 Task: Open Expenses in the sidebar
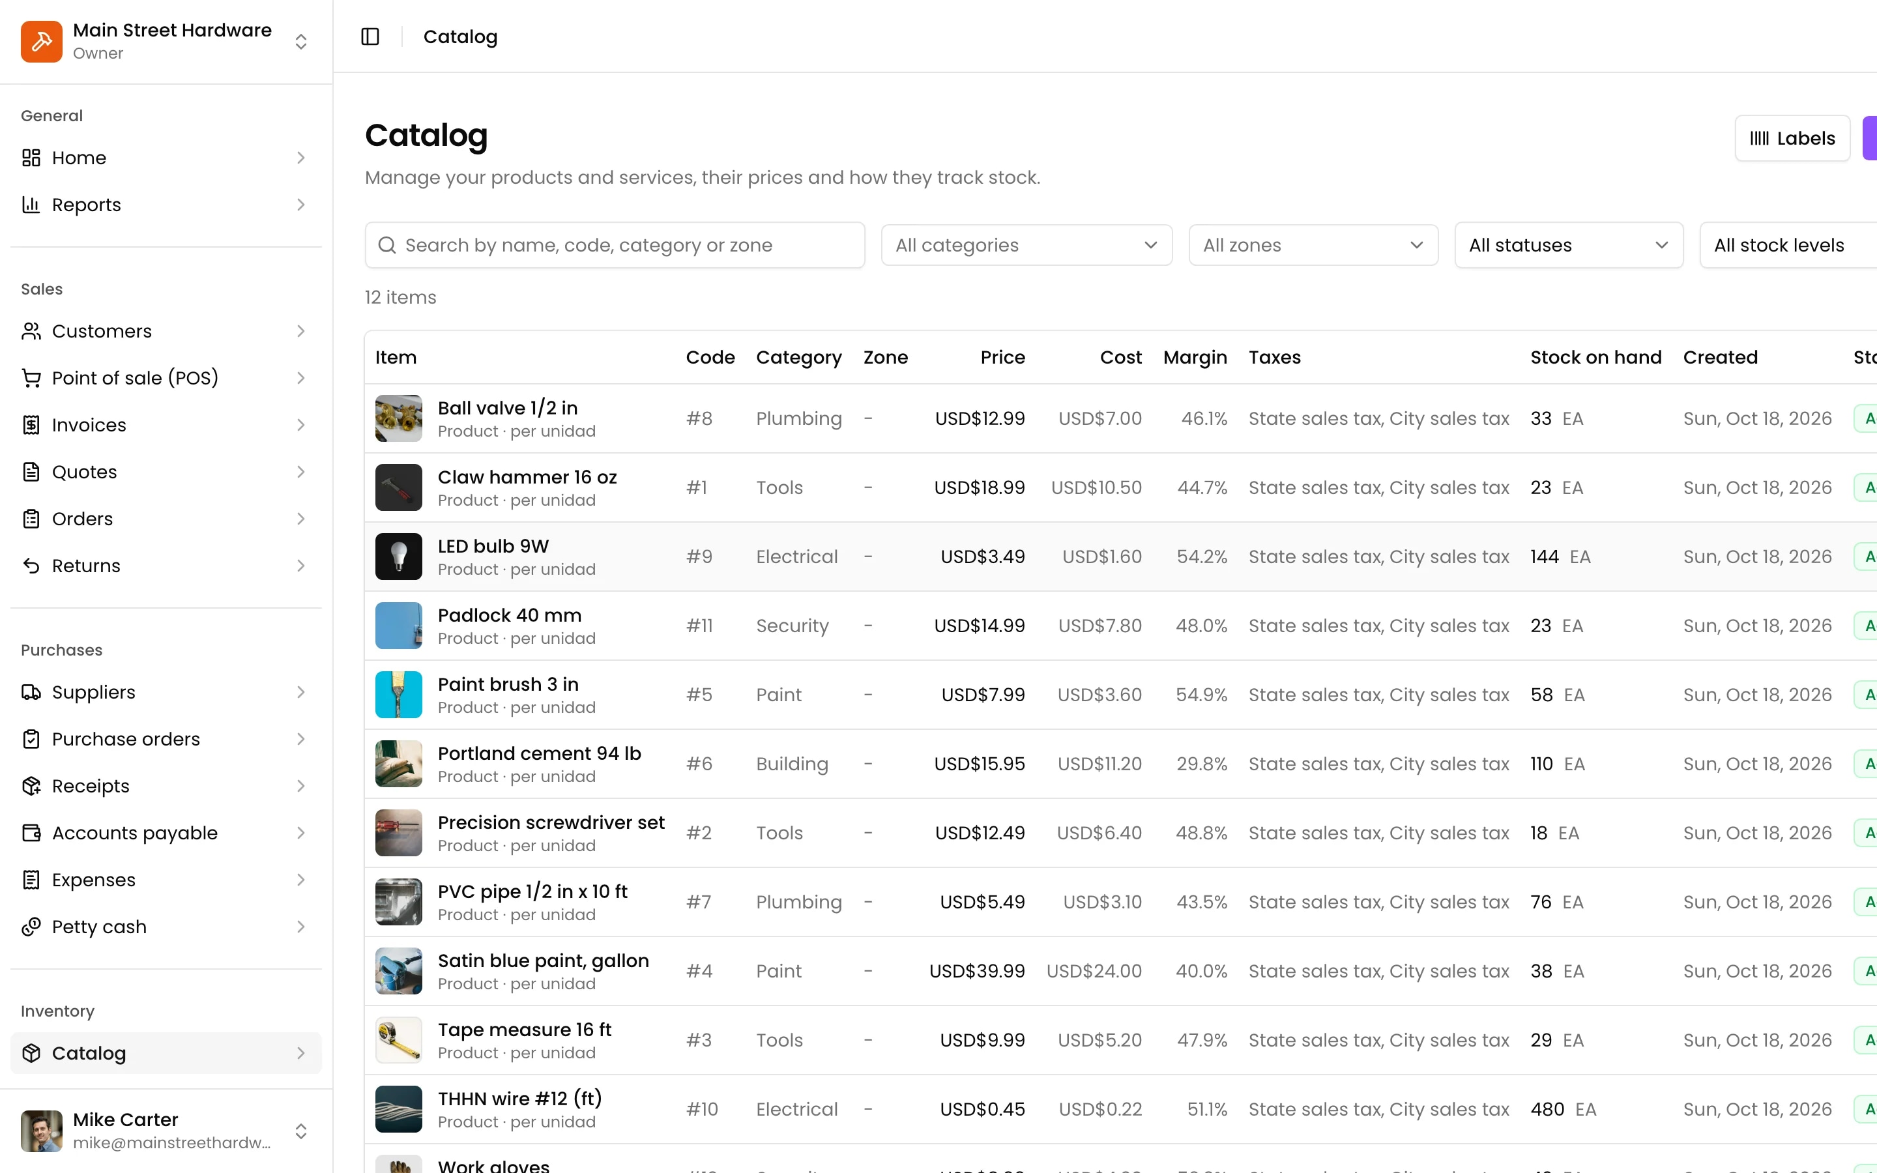click(x=166, y=880)
